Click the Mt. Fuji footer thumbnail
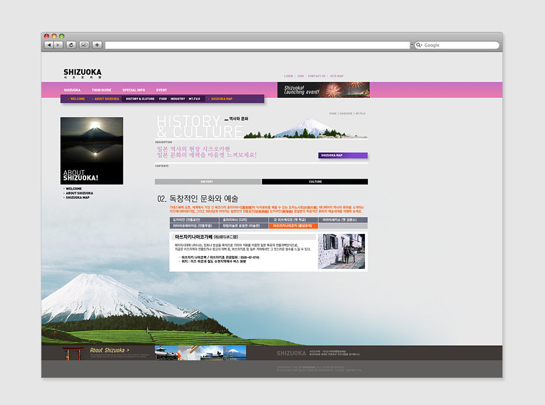The image size is (545, 405). click(x=235, y=353)
